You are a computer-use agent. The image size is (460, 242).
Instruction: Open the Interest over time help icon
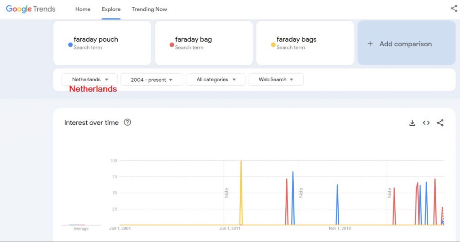coord(127,123)
